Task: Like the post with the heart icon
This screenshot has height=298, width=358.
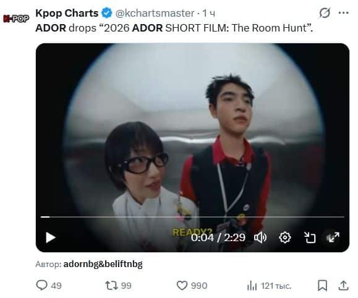Action: click(x=182, y=286)
